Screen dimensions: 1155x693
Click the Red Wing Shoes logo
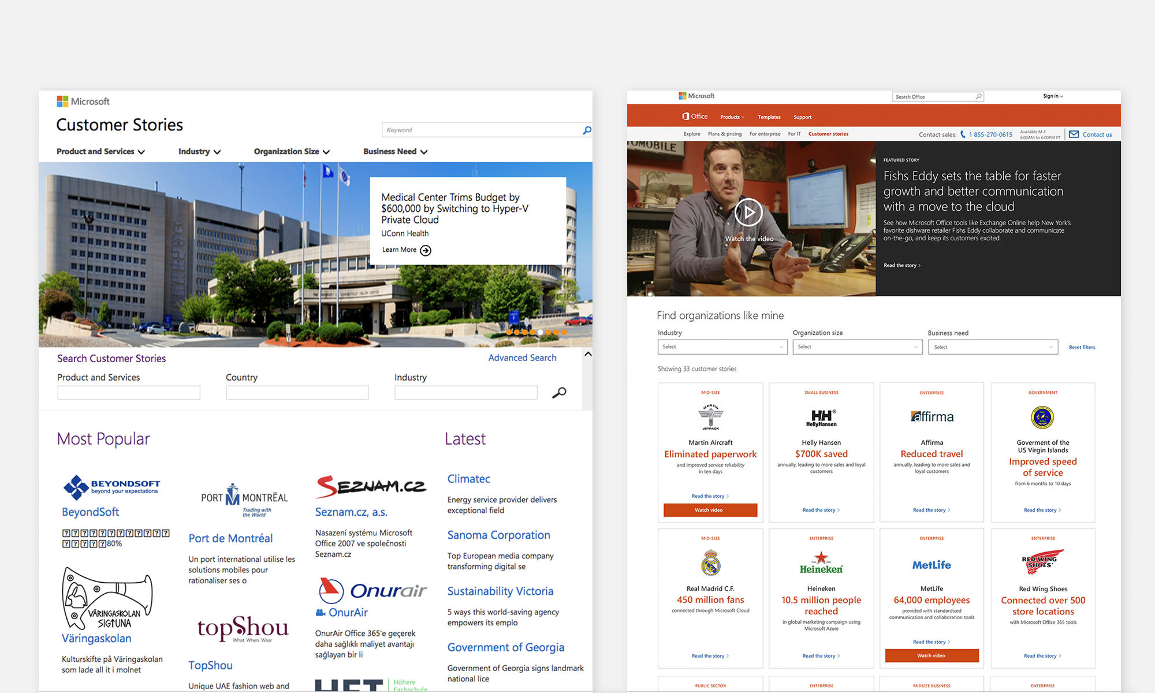[x=1043, y=562]
